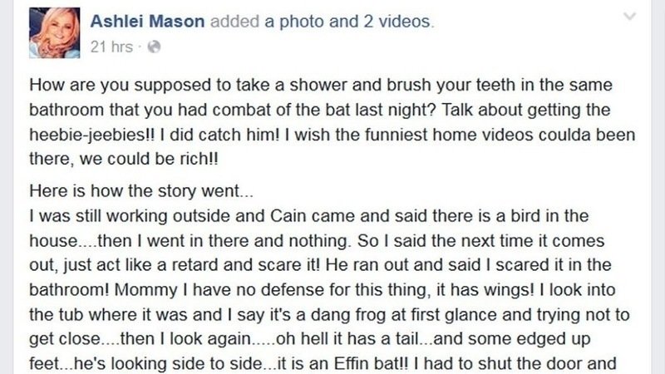The image size is (665, 374).
Task: Open the post options chevron menu
Action: tap(632, 16)
